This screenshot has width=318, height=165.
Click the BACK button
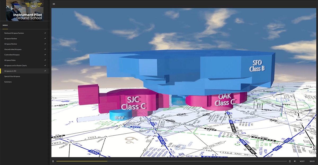[312, 161]
